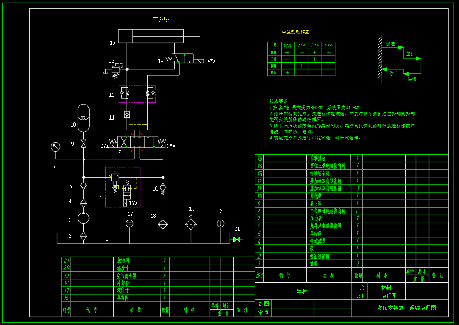Screen dimensions: 459x325
Task: Select the 电磁铁动作表 table heading
Action: tap(296, 32)
